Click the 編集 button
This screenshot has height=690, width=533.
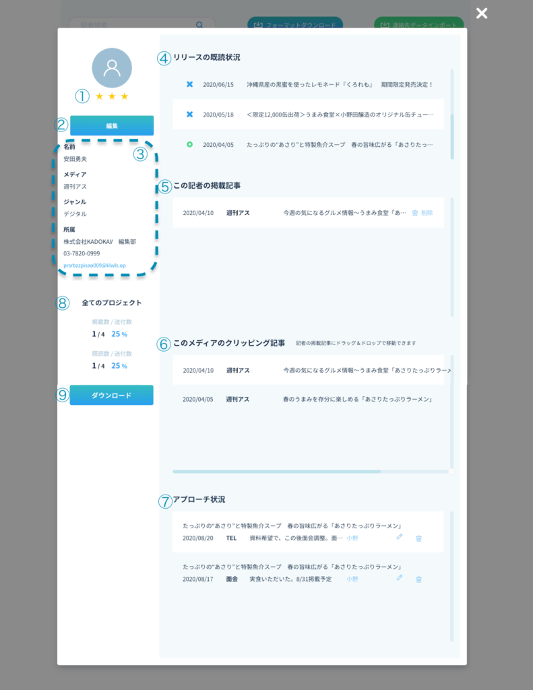click(112, 126)
